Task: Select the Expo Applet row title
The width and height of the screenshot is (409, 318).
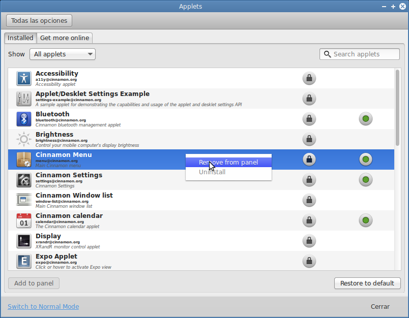Action: pos(56,257)
